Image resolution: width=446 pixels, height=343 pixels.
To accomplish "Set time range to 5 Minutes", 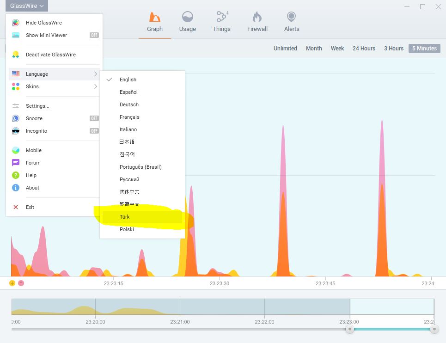I will pyautogui.click(x=424, y=49).
